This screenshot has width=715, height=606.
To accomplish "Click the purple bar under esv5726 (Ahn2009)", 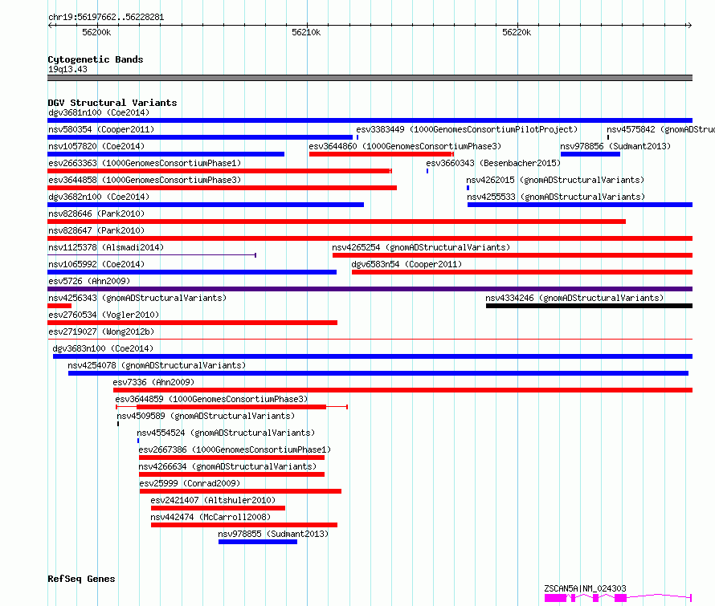I will click(x=370, y=289).
